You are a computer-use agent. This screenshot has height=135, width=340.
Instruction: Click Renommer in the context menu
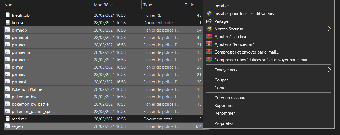click(225, 113)
